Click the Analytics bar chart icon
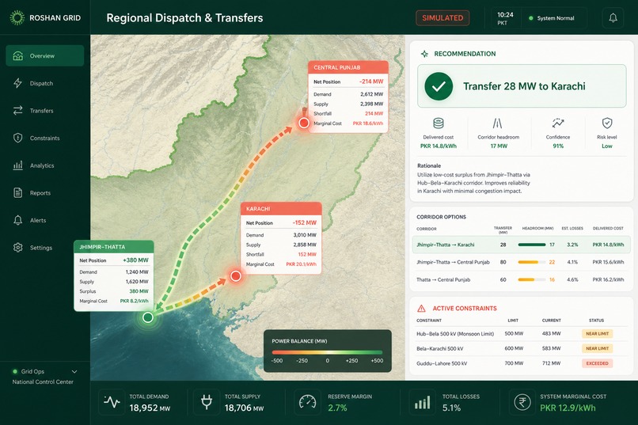Screen dimensions: 638x425 pos(18,165)
